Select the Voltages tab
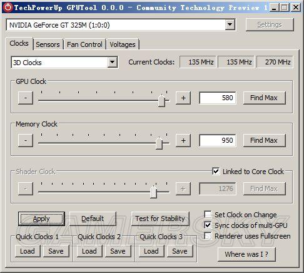304x273 pixels. 123,44
